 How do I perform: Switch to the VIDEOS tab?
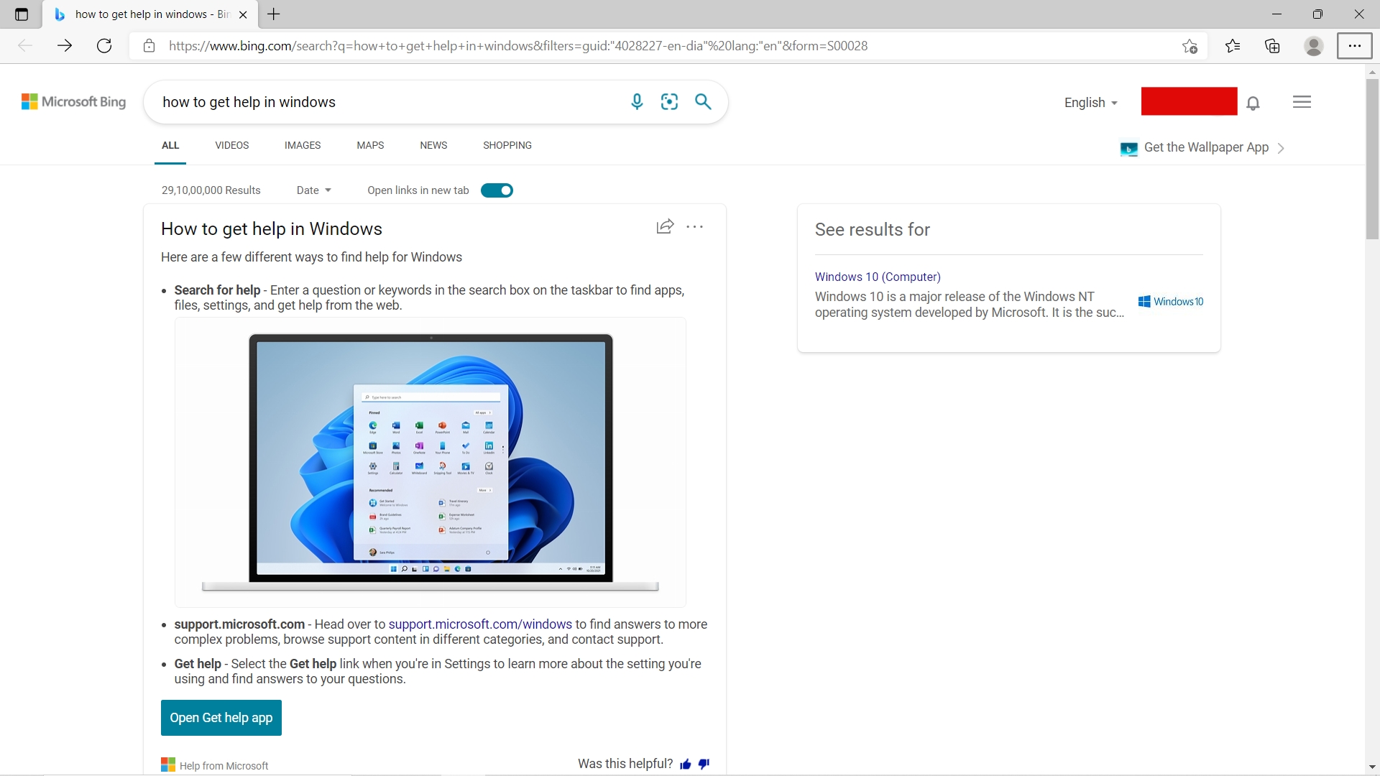click(x=231, y=145)
